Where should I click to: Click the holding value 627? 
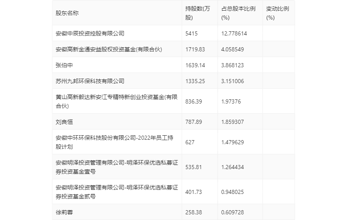tap(190, 142)
